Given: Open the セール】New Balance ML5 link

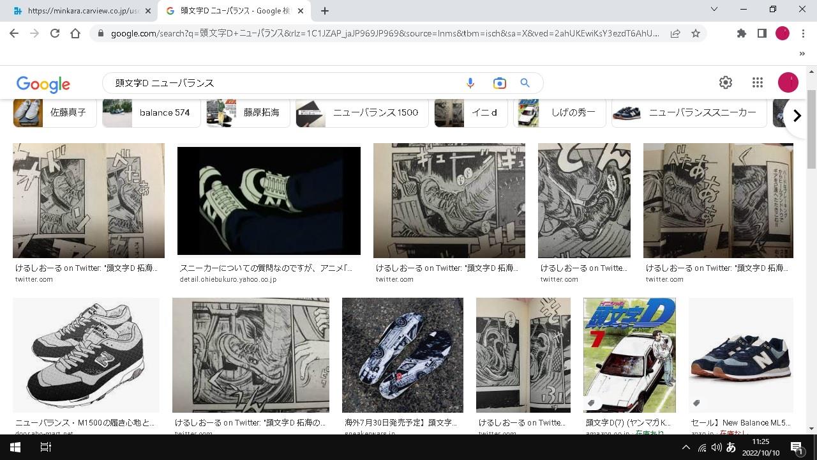Looking at the screenshot, I should click(x=740, y=423).
